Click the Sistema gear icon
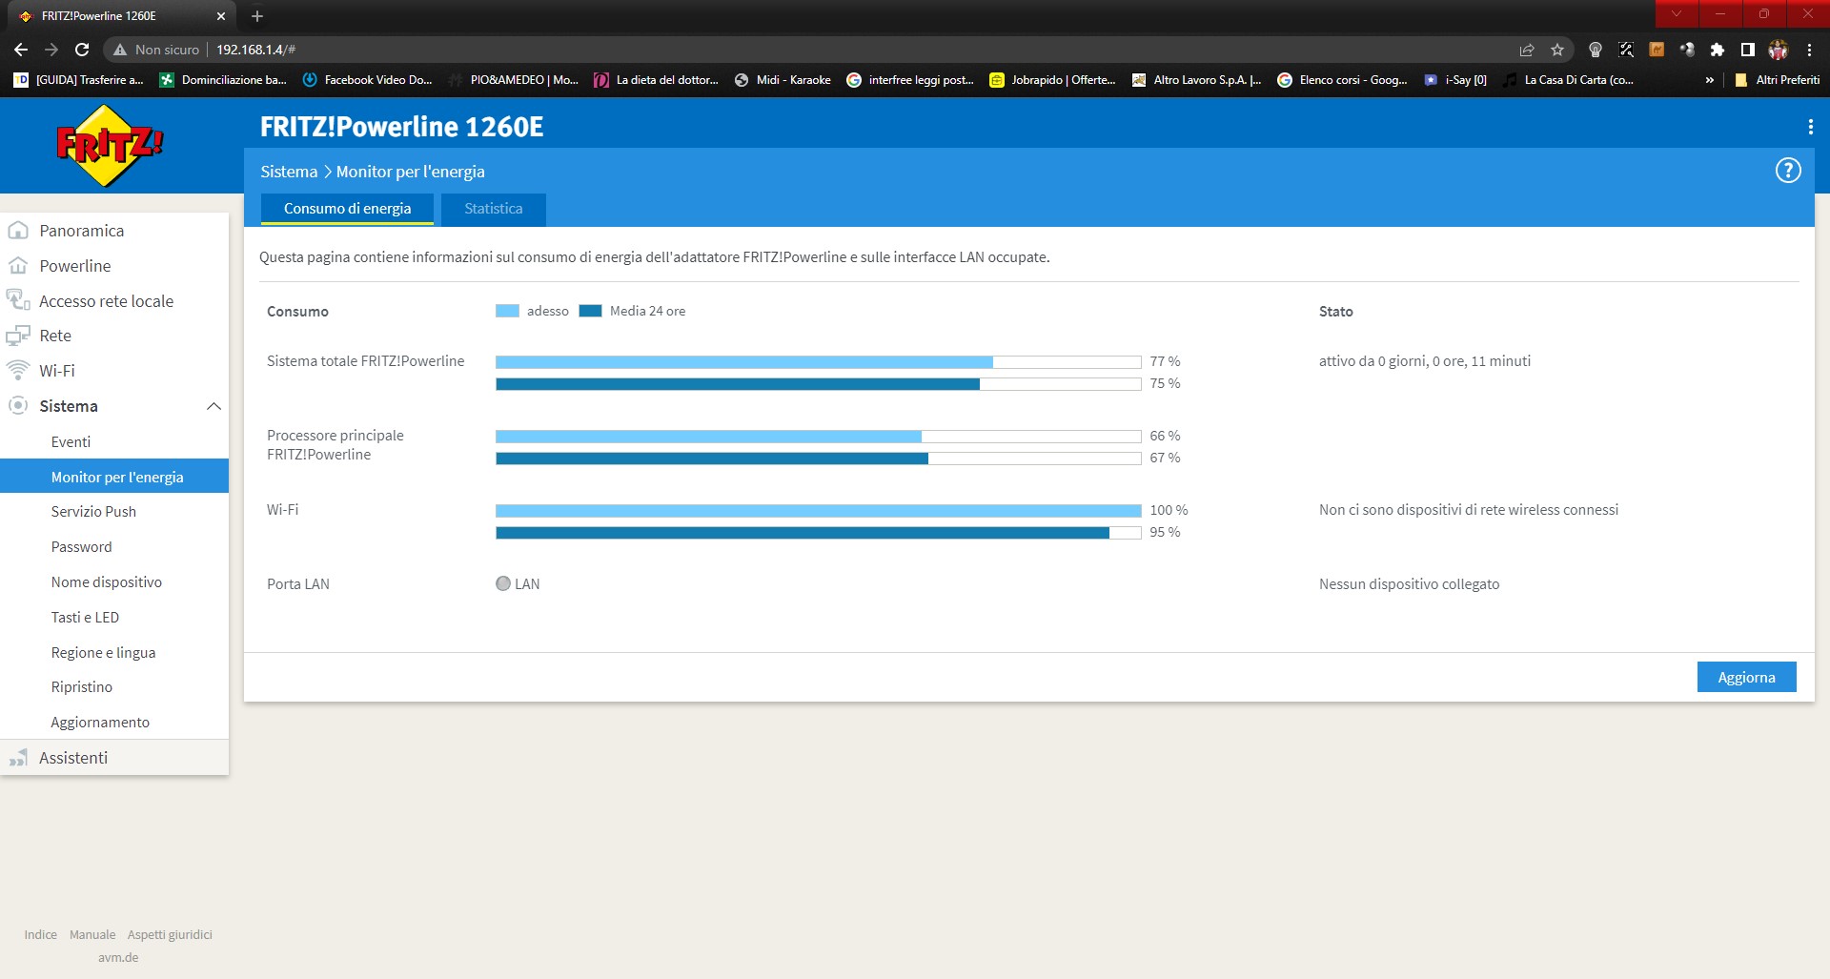 click(17, 406)
